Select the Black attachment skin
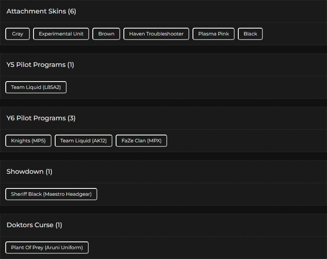 [x=250, y=34]
